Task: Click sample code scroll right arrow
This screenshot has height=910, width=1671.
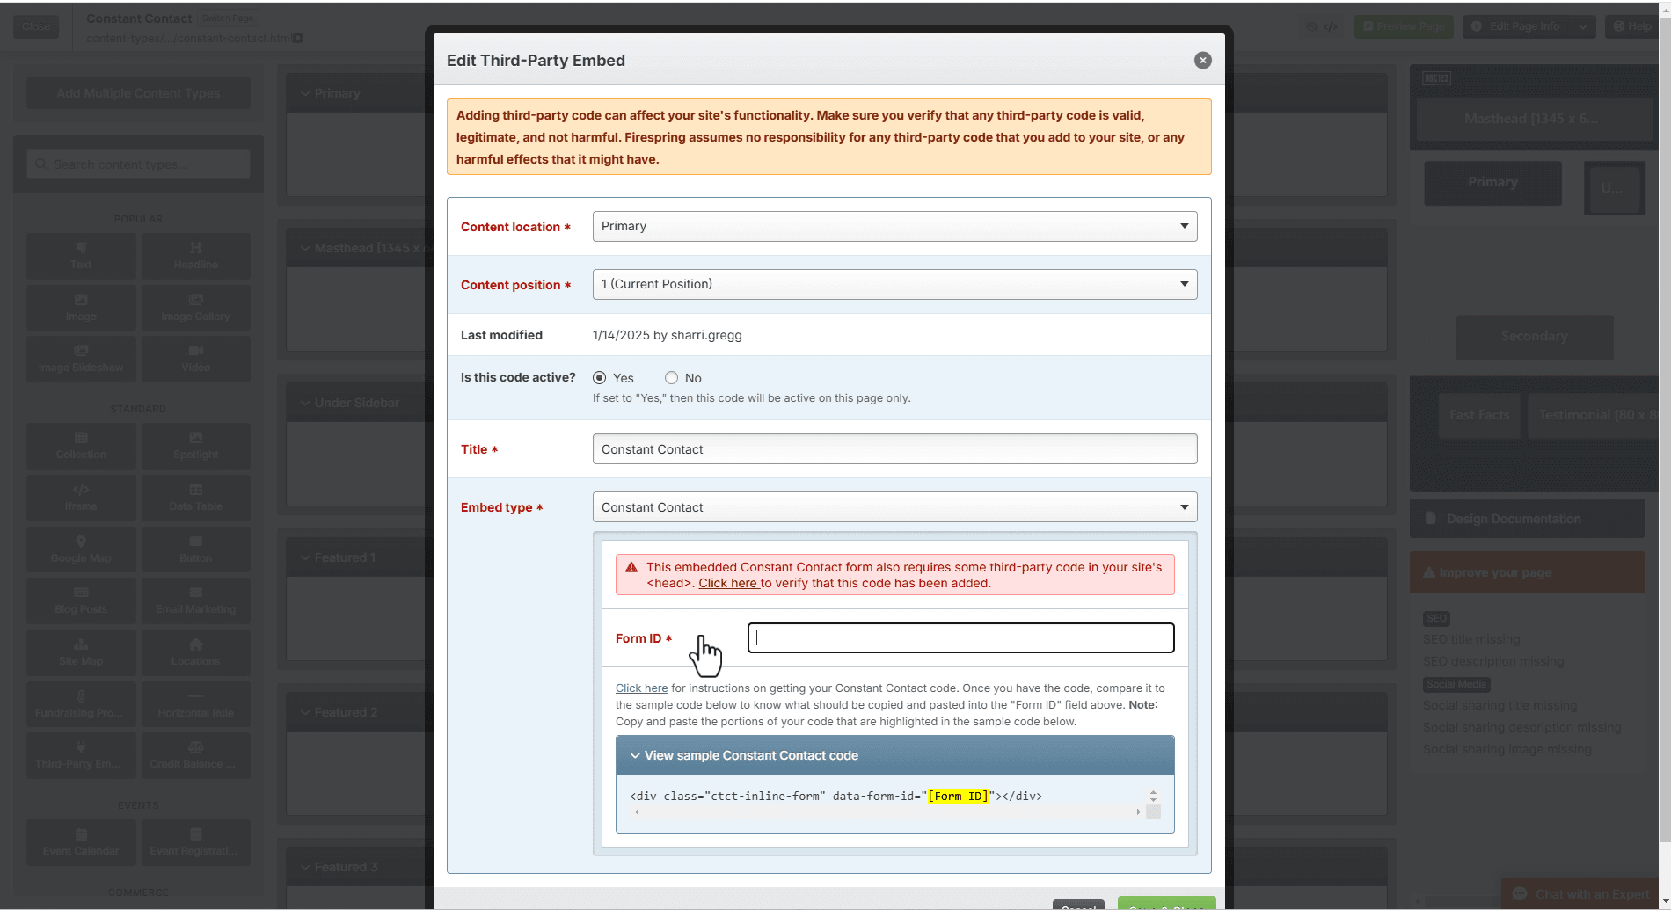Action: coord(1138,812)
